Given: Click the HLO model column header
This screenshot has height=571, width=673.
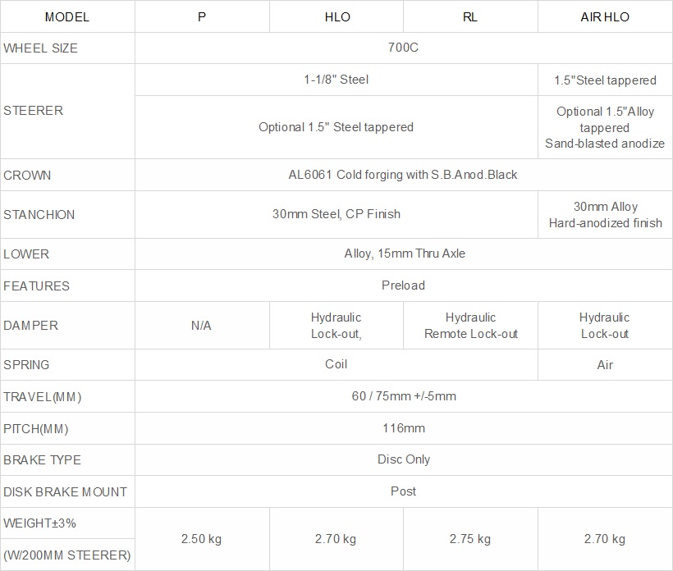Looking at the screenshot, I should point(336,16).
